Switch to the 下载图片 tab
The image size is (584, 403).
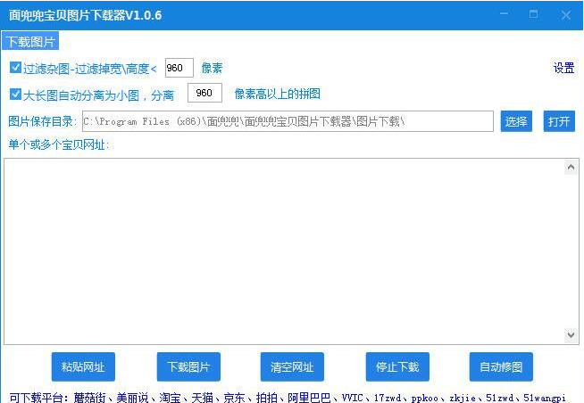(x=31, y=42)
